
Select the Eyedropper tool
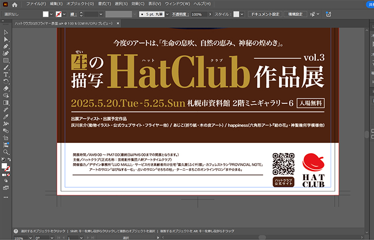6,117
